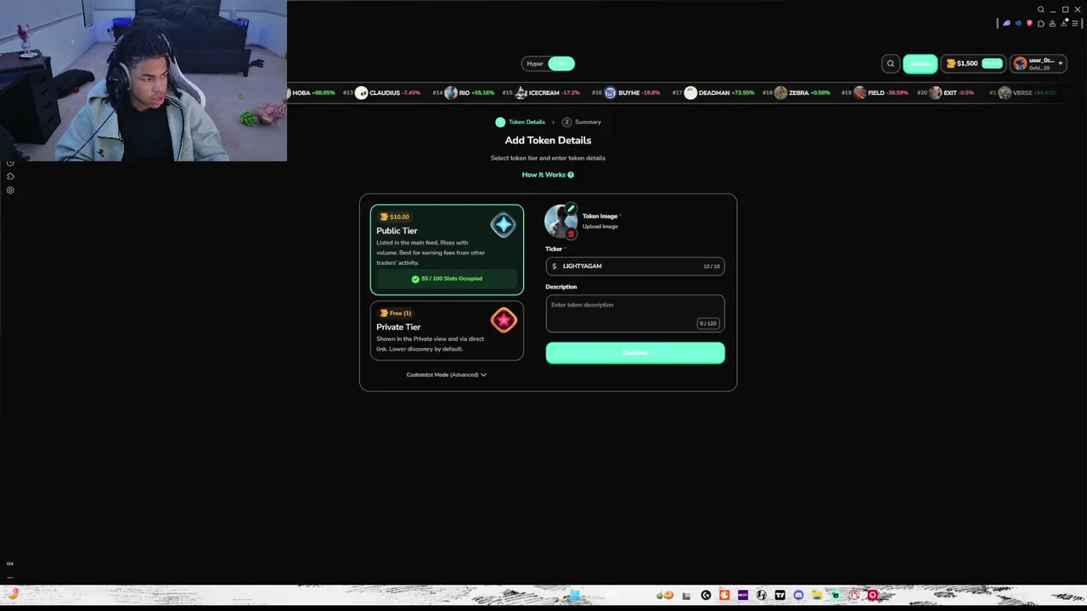The height and width of the screenshot is (611, 1087).
Task: Click the browser profile person icon
Action: (1053, 24)
